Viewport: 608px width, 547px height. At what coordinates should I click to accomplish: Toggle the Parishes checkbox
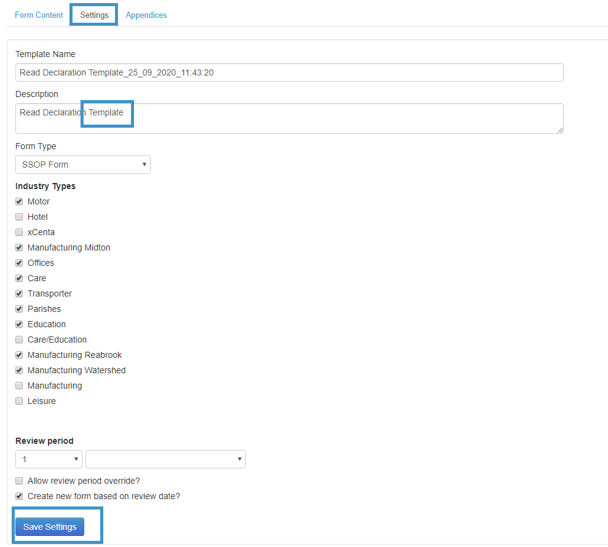[x=19, y=309]
